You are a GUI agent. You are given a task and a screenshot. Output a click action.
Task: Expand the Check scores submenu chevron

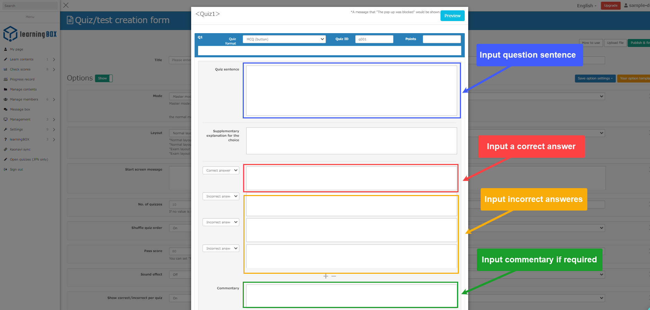click(54, 69)
